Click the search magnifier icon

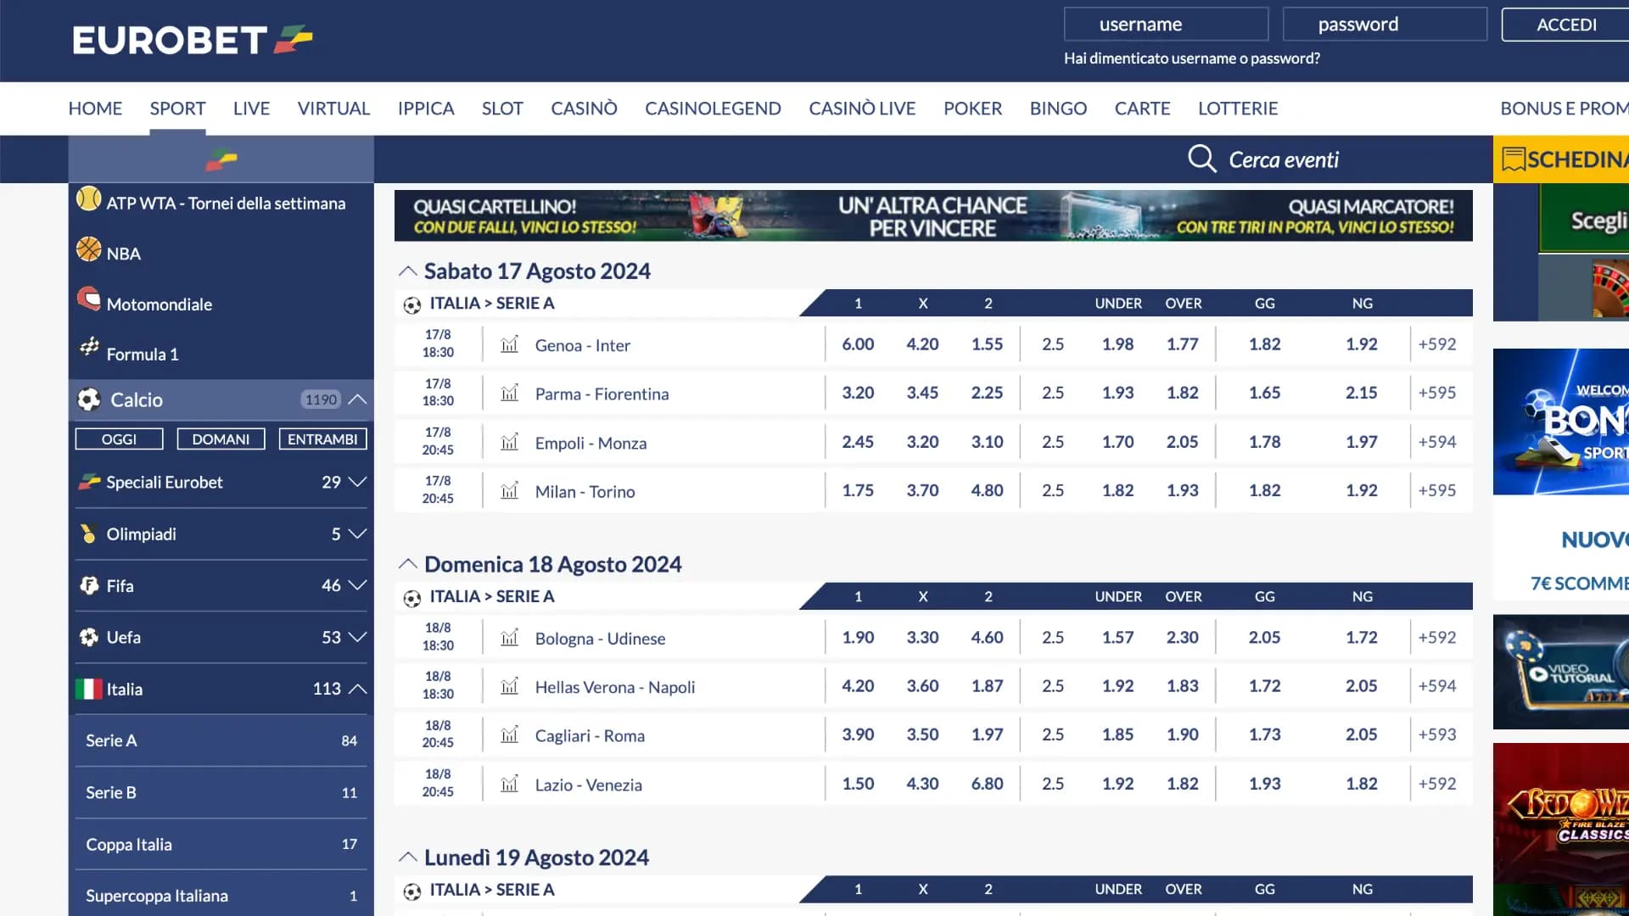point(1201,159)
